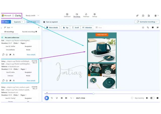Share the recording via the player share icon
This screenshot has width=161, height=114.
[x=157, y=27]
